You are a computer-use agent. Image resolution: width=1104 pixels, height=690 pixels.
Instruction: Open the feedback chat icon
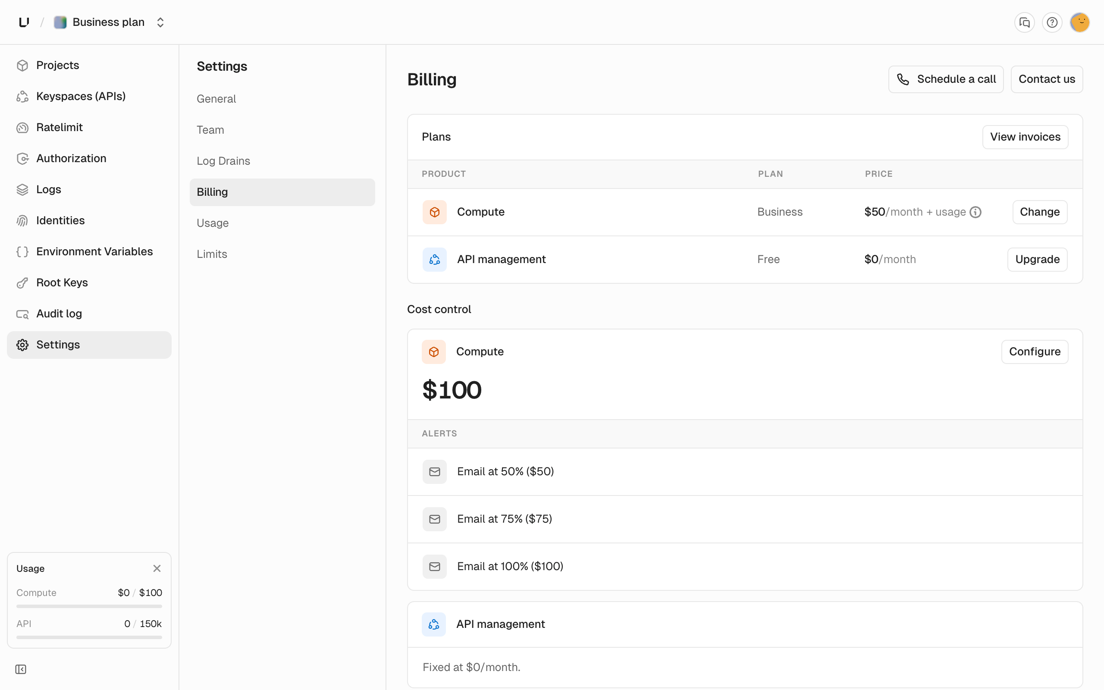[1024, 22]
